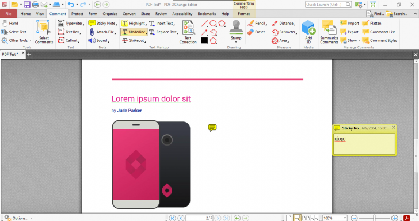Click Add 3D media button
The image size is (419, 221).
[x=308, y=32]
